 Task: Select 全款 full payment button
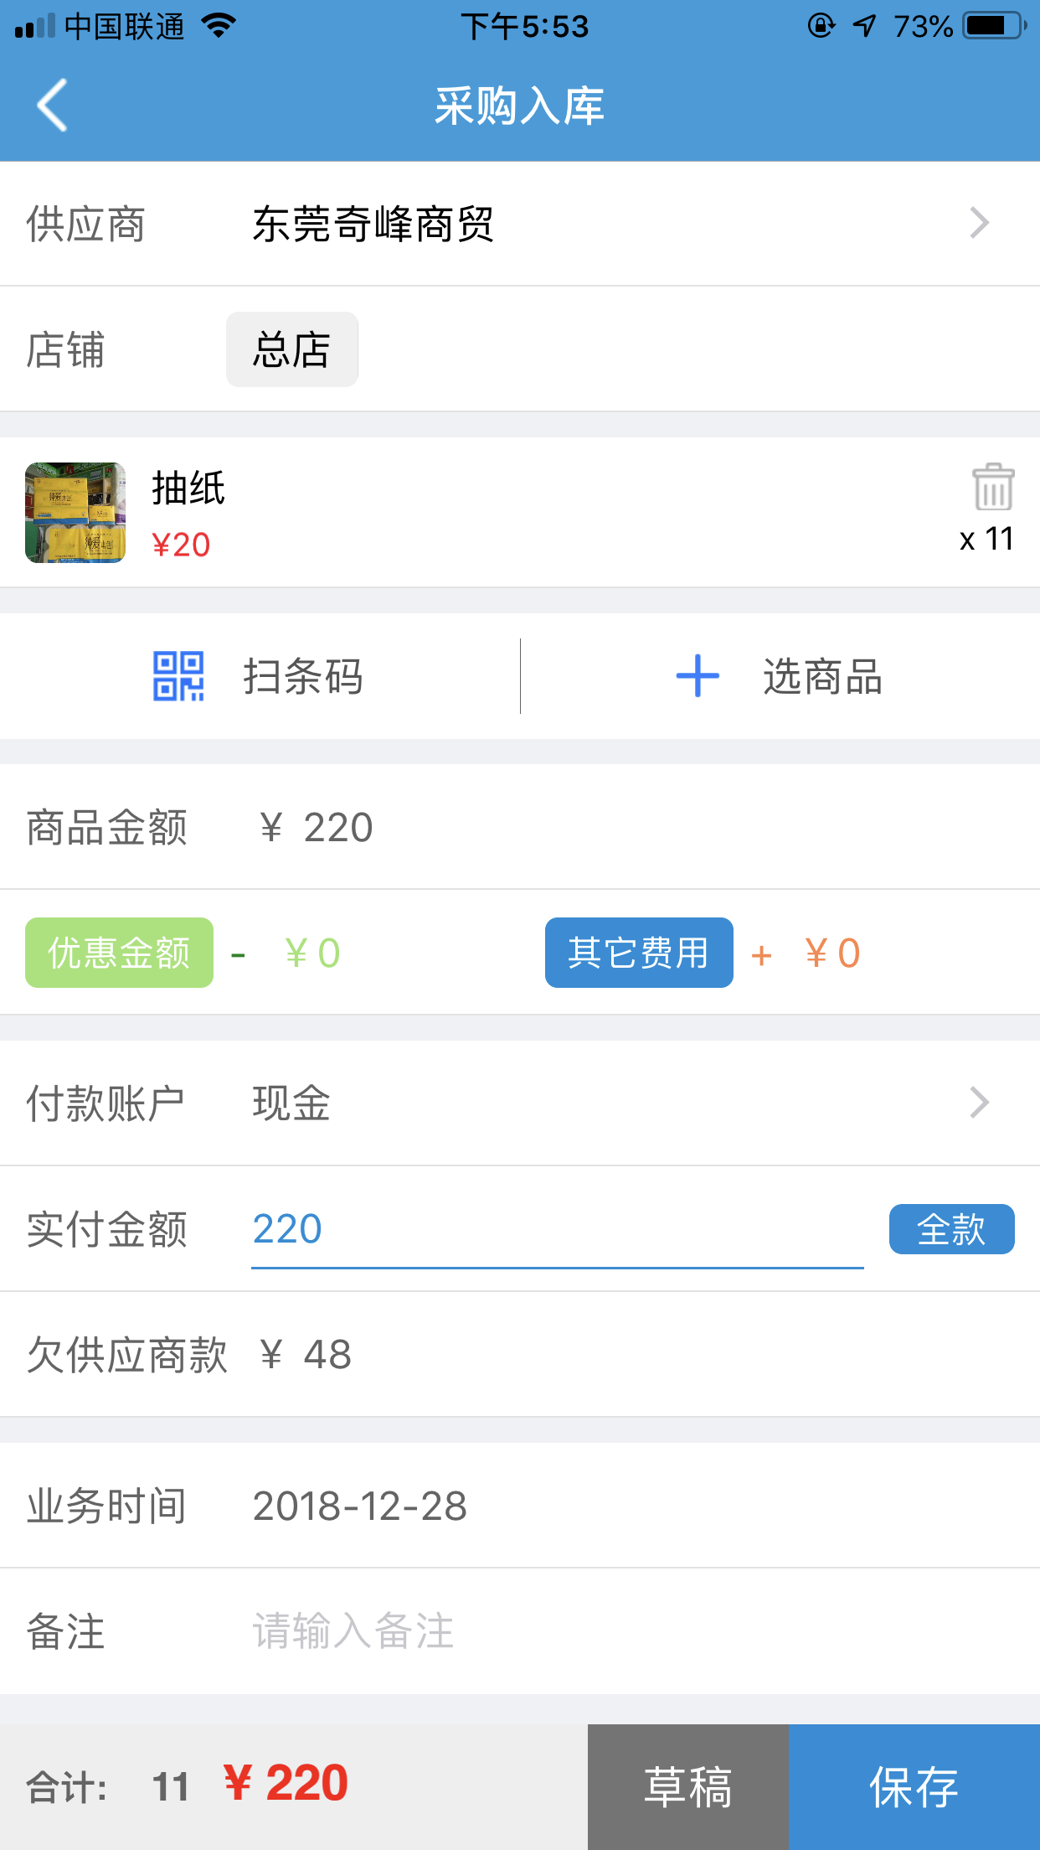951,1229
